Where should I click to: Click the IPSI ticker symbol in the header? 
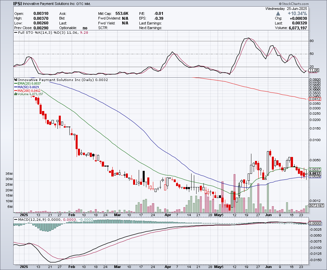[17, 4]
